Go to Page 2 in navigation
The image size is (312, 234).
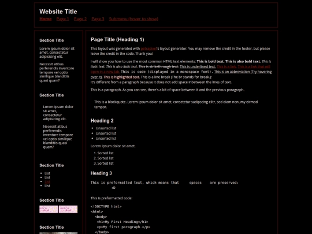[x=80, y=19]
